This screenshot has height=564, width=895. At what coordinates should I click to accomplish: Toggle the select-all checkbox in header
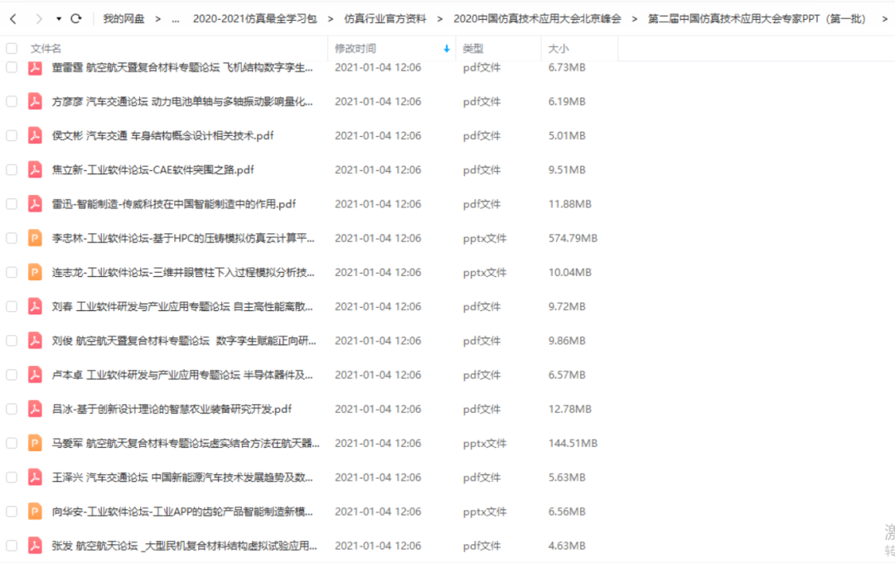click(x=12, y=49)
